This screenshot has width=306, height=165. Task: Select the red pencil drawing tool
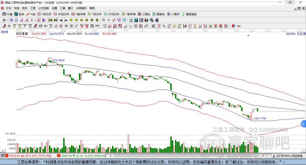[4, 26]
